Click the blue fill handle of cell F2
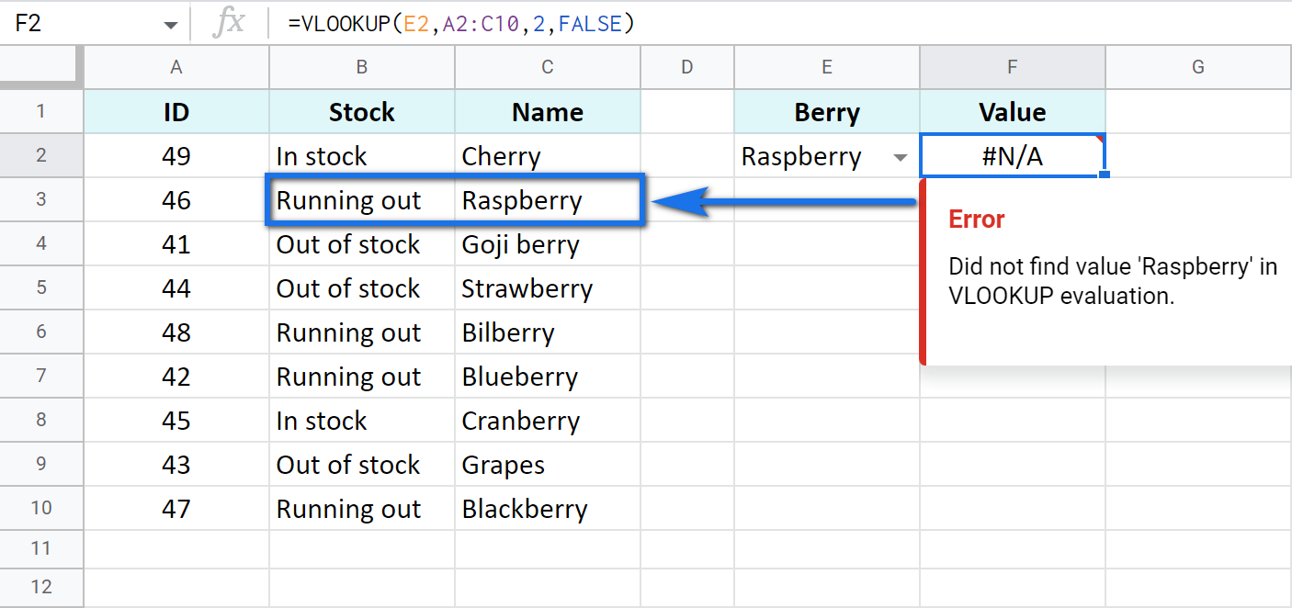This screenshot has width=1292, height=608. tap(1105, 173)
